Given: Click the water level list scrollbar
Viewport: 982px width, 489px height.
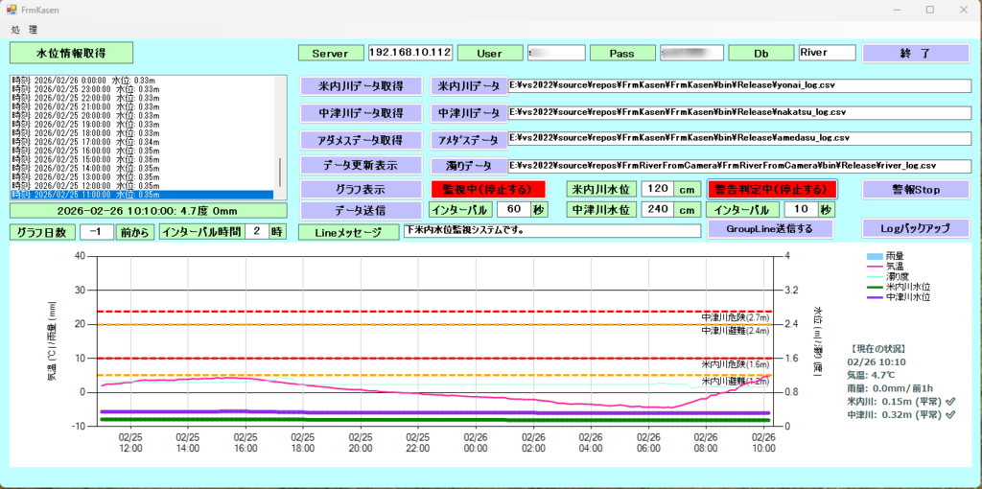Looking at the screenshot, I should pyautogui.click(x=280, y=171).
